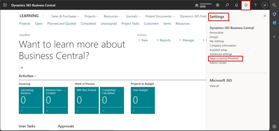Go to Projects link in subnavigation
Image resolution: width=279 pixels, height=131 pixels.
[25, 24]
